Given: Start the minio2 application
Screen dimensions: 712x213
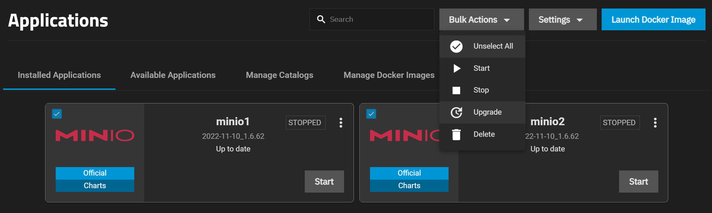Looking at the screenshot, I should click(x=639, y=182).
